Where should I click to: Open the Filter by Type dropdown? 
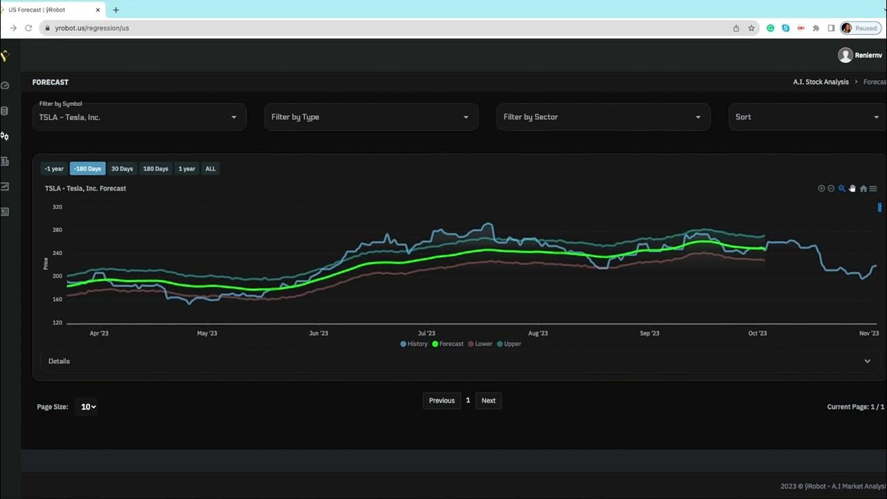coord(371,117)
